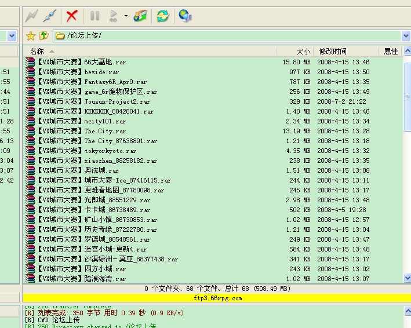Sort by the 大小 column header

(295, 52)
